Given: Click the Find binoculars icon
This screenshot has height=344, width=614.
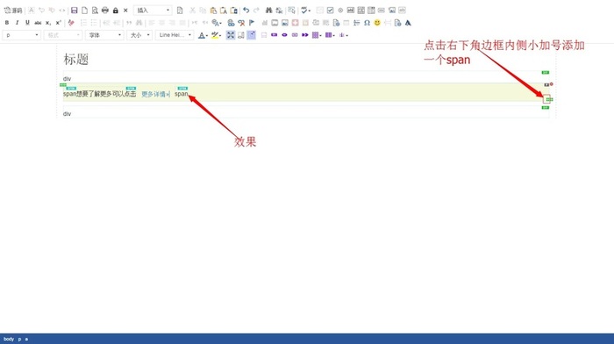Looking at the screenshot, I should [x=268, y=11].
